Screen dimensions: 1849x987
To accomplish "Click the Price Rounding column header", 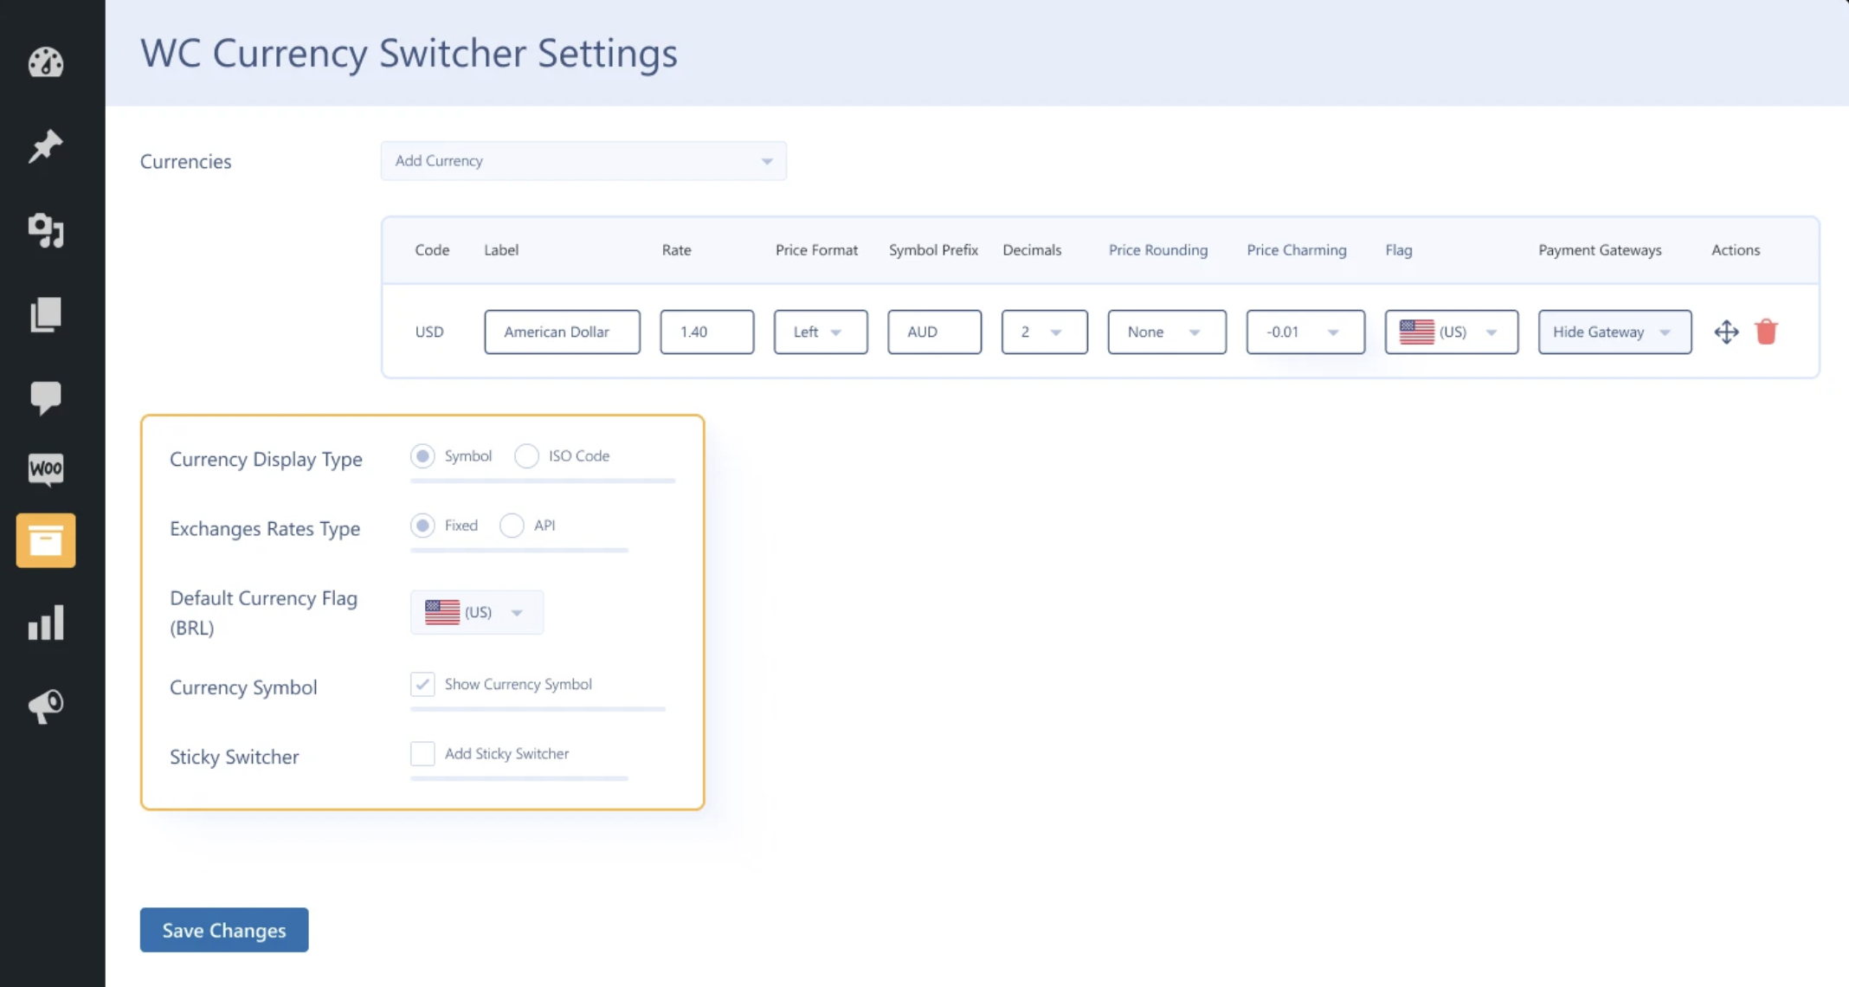I will coord(1158,250).
